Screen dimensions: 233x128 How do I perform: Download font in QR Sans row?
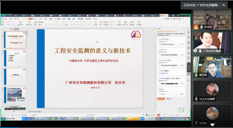pos(182,55)
